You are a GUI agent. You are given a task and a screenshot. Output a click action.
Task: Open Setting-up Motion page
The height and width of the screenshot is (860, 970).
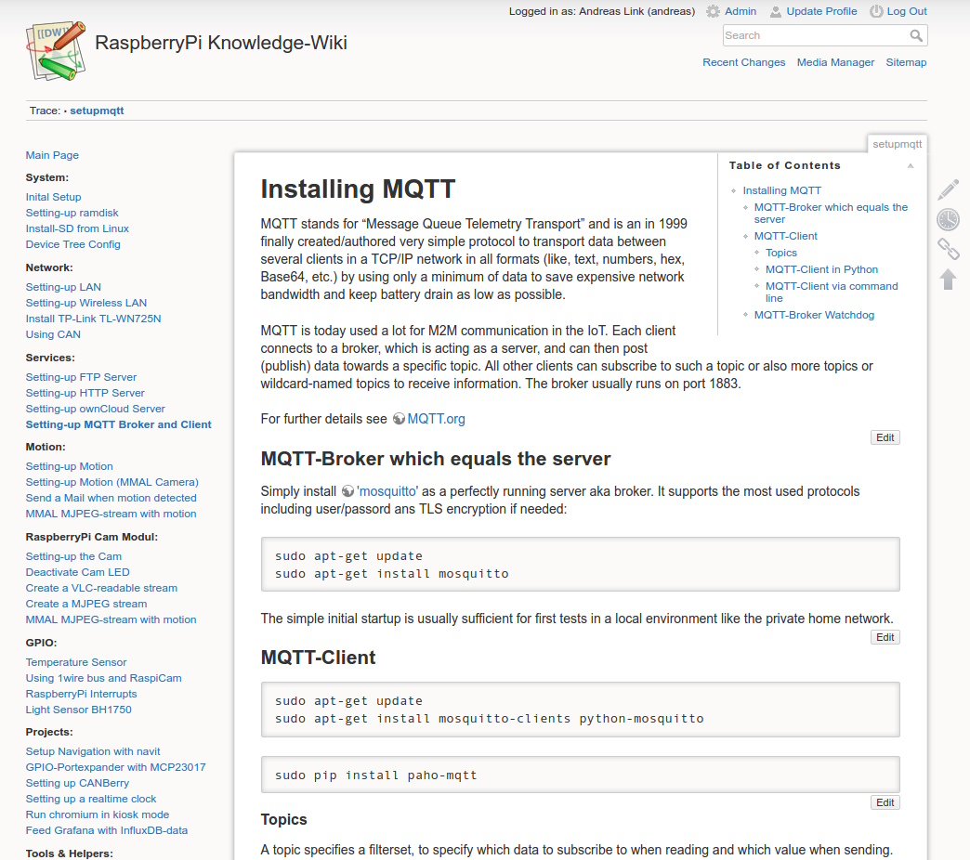point(70,467)
